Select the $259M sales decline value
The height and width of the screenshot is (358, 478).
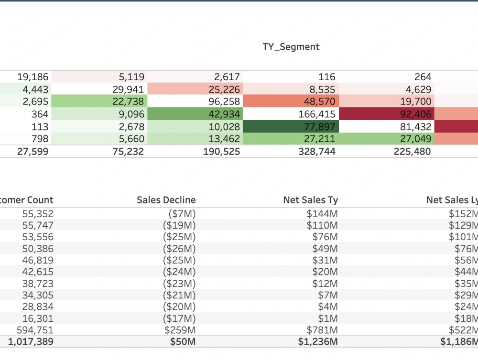(x=180, y=330)
